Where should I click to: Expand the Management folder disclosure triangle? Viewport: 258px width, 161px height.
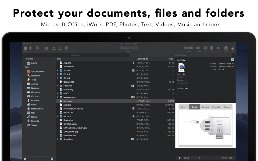point(58,97)
